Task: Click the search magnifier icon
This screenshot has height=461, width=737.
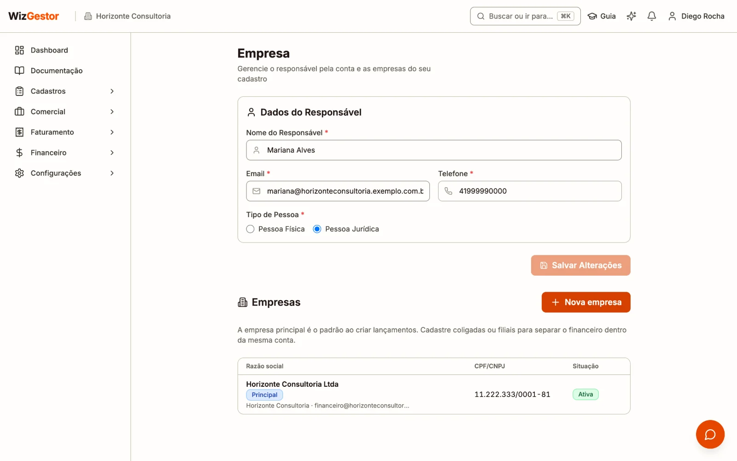Action: 480,16
